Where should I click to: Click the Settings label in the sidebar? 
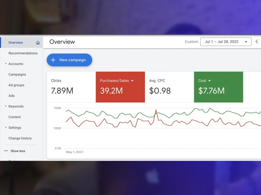[15, 127]
